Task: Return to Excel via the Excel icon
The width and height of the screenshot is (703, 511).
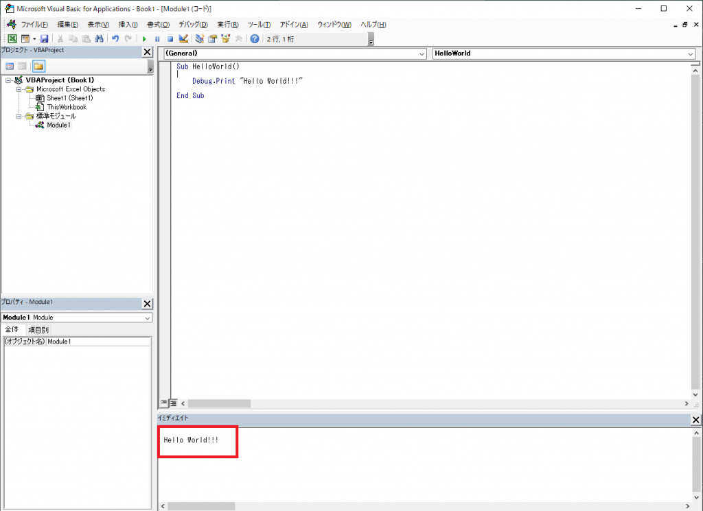Action: point(12,39)
